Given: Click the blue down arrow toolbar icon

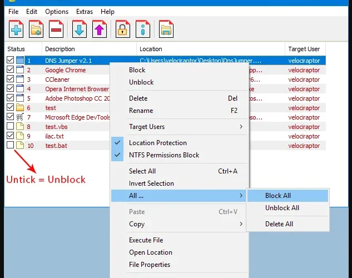Looking at the screenshot, I should (80, 29).
